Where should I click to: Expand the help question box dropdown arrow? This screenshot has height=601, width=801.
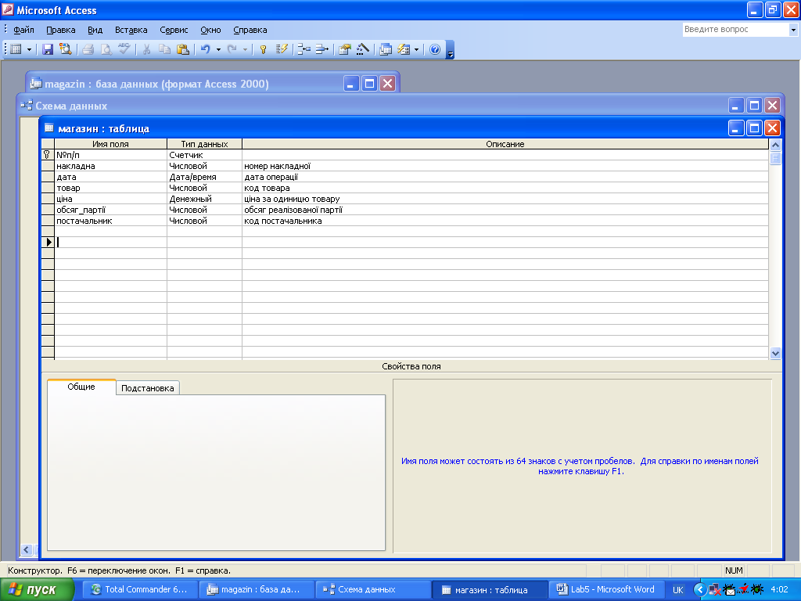tap(793, 30)
